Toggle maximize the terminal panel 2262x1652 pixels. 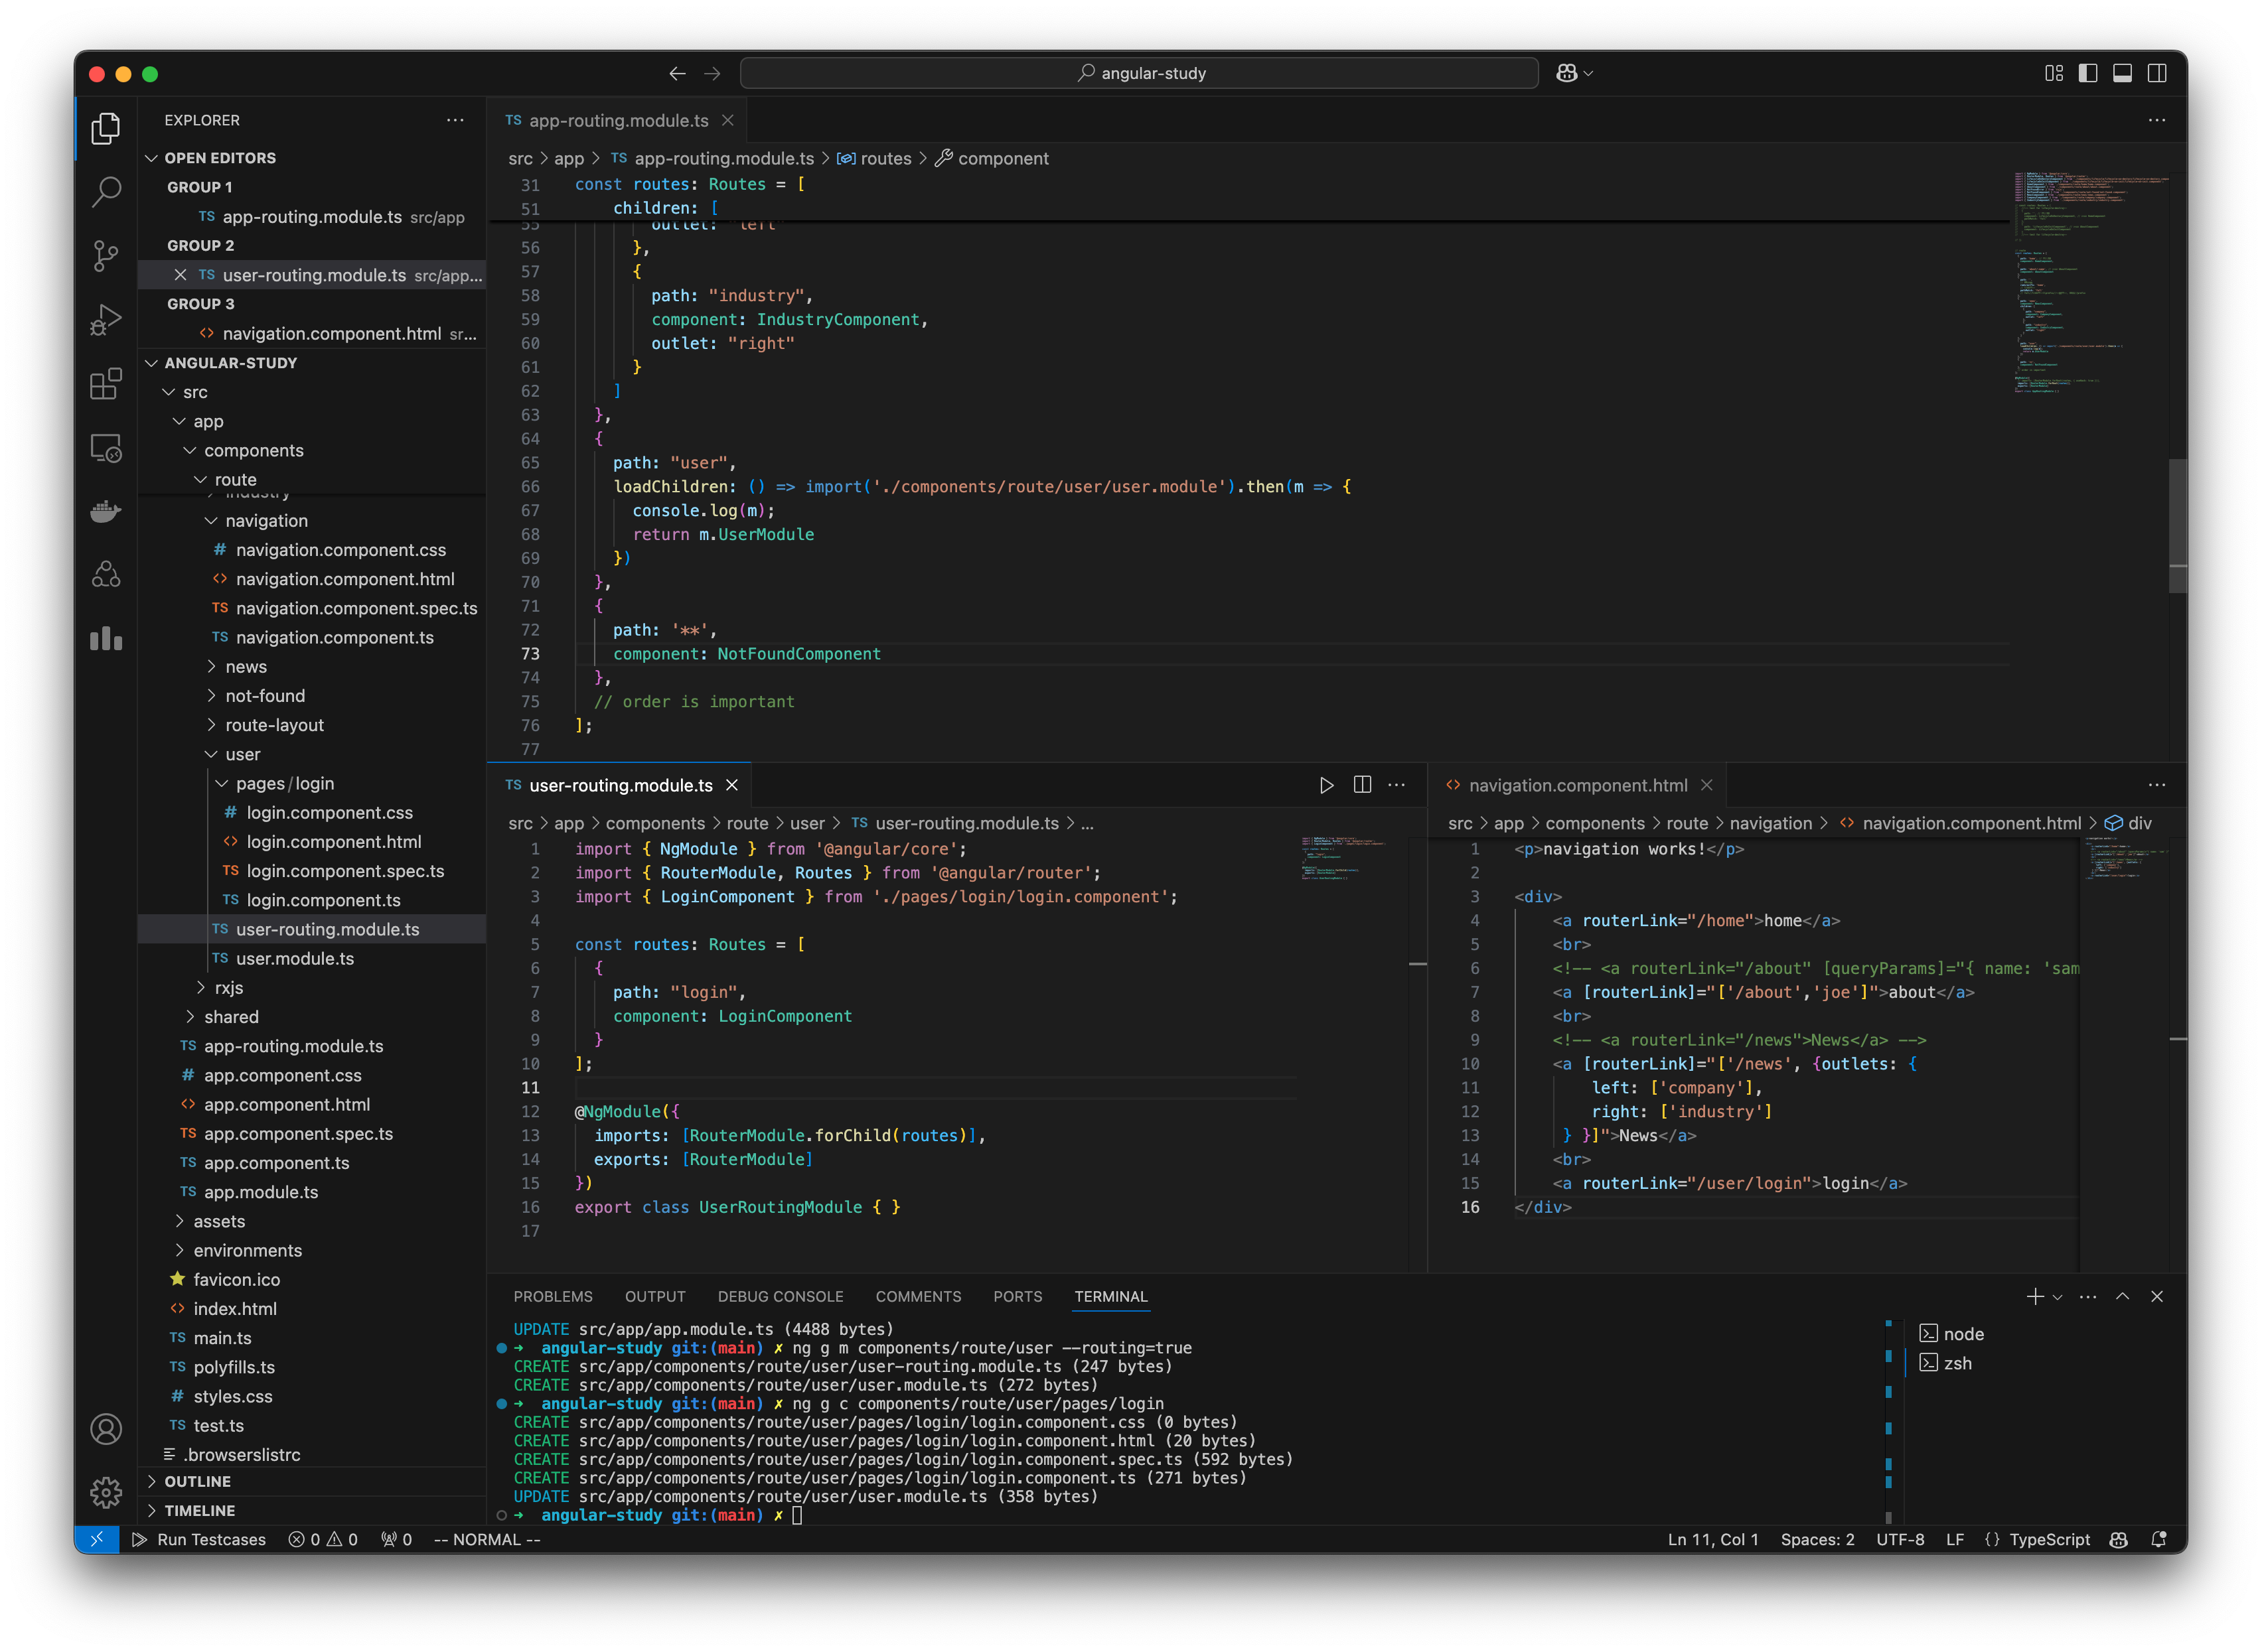pyautogui.click(x=2122, y=1296)
